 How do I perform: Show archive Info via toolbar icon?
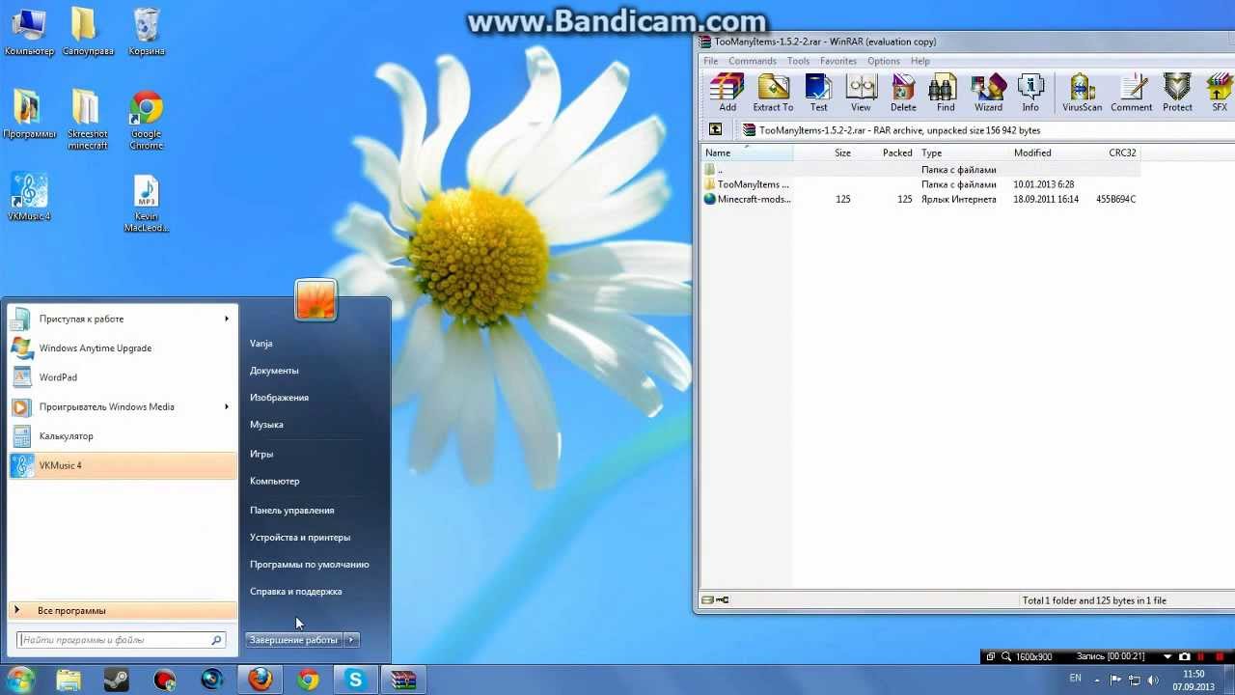(1030, 93)
